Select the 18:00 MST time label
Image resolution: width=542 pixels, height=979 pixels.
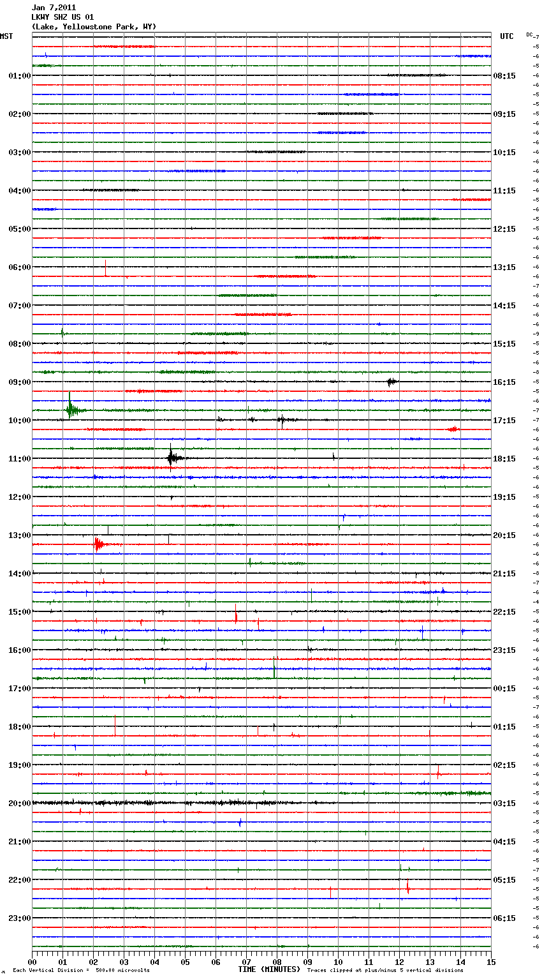pos(20,727)
